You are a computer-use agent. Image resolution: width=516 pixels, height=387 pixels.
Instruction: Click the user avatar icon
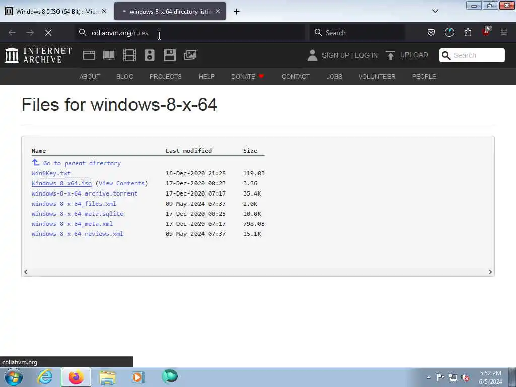point(312,55)
